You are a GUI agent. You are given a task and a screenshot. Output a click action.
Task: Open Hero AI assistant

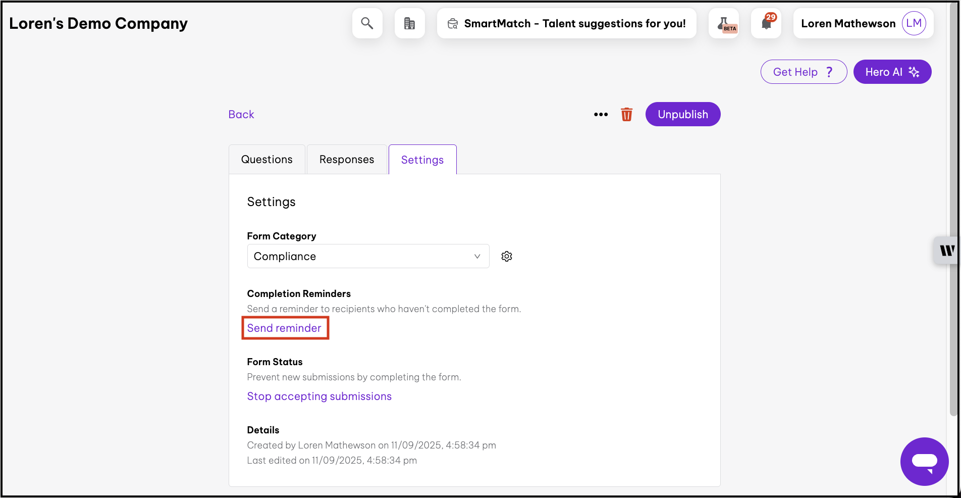(x=892, y=72)
